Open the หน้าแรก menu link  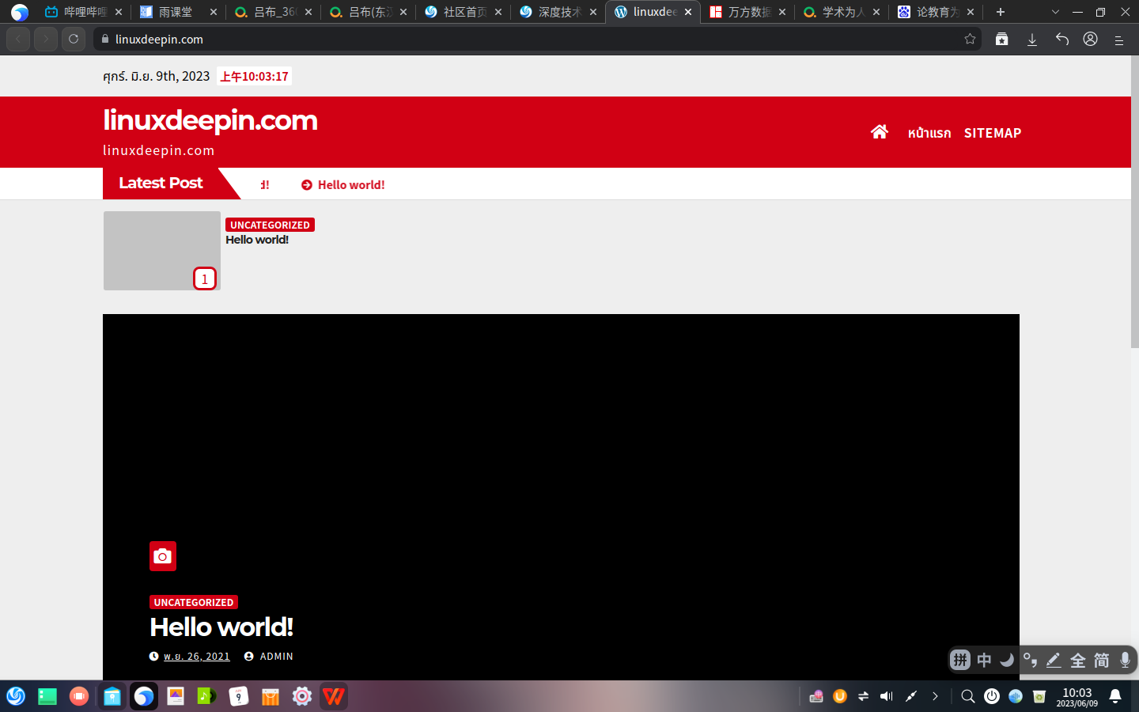929,133
